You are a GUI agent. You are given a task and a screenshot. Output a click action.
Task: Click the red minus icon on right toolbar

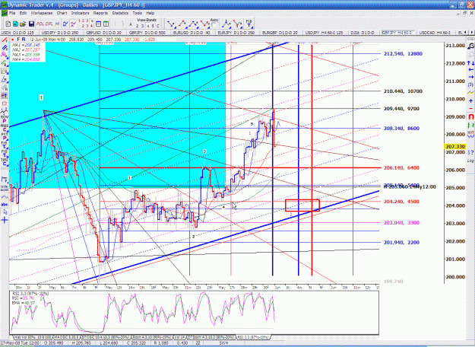coord(470,108)
